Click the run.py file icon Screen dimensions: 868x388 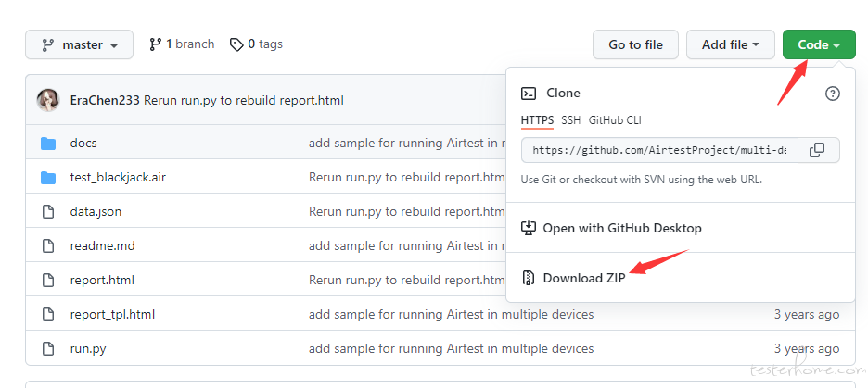pyautogui.click(x=49, y=349)
